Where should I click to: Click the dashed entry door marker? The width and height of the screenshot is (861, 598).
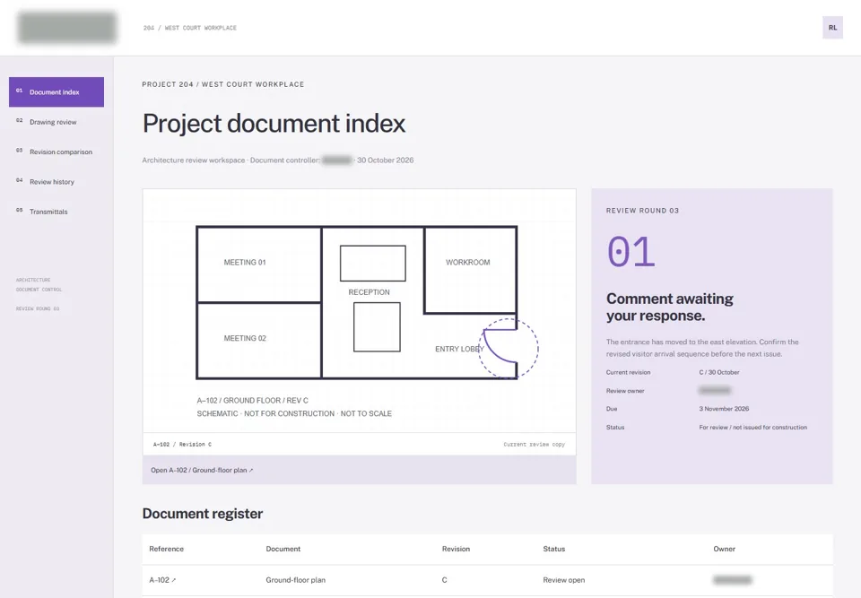pos(509,348)
